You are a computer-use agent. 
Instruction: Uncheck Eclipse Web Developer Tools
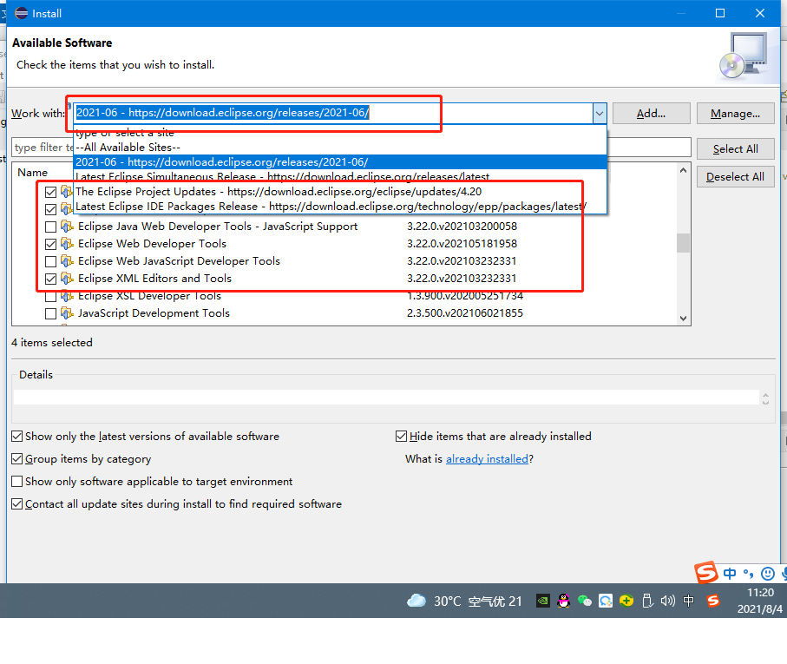(50, 245)
